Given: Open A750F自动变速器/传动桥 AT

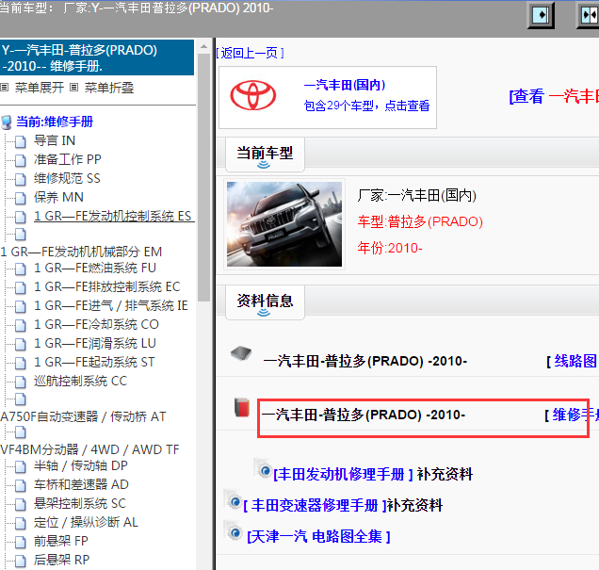Looking at the screenshot, I should [83, 416].
